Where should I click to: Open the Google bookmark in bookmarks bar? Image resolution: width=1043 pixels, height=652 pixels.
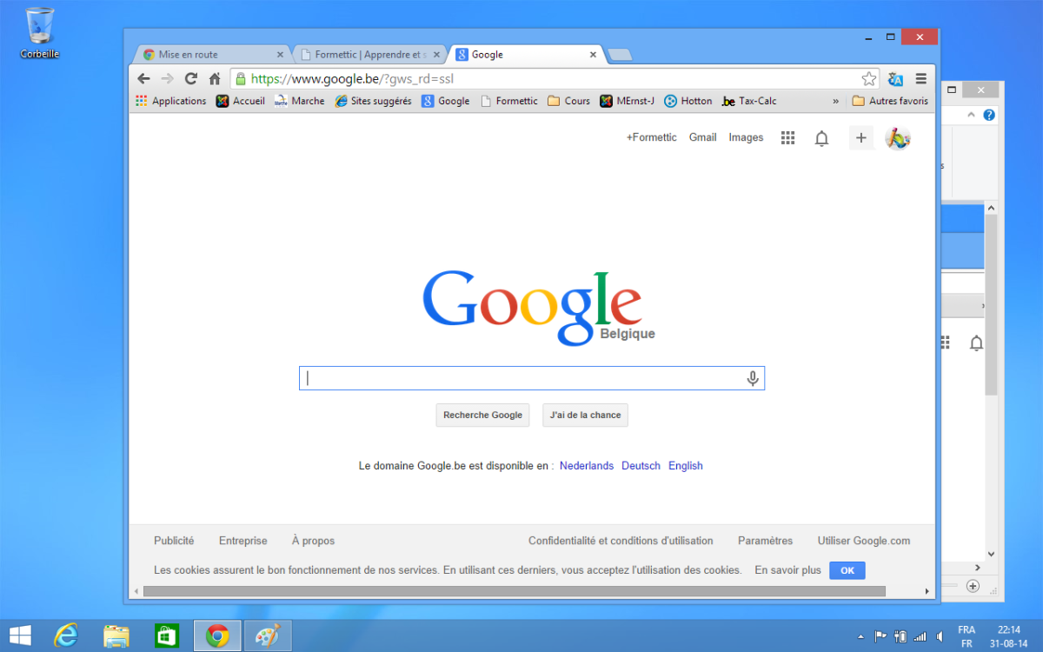pos(446,101)
